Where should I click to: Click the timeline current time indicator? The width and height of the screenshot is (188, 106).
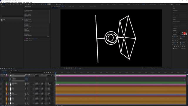(56, 73)
